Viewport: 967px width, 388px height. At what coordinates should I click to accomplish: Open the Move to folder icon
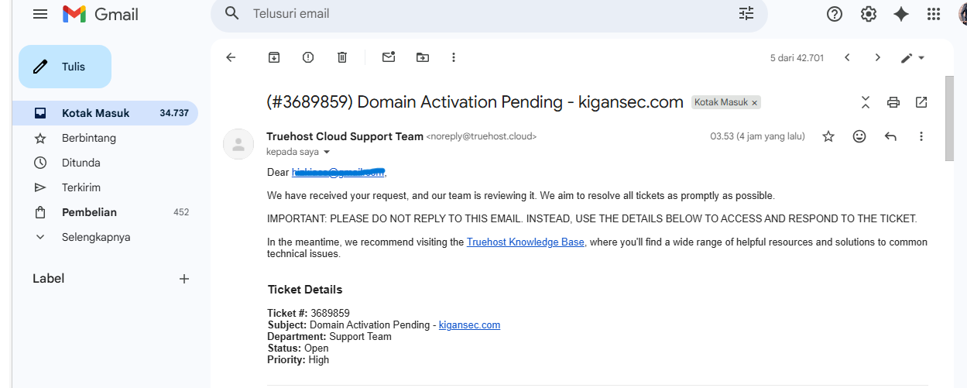[x=423, y=57]
